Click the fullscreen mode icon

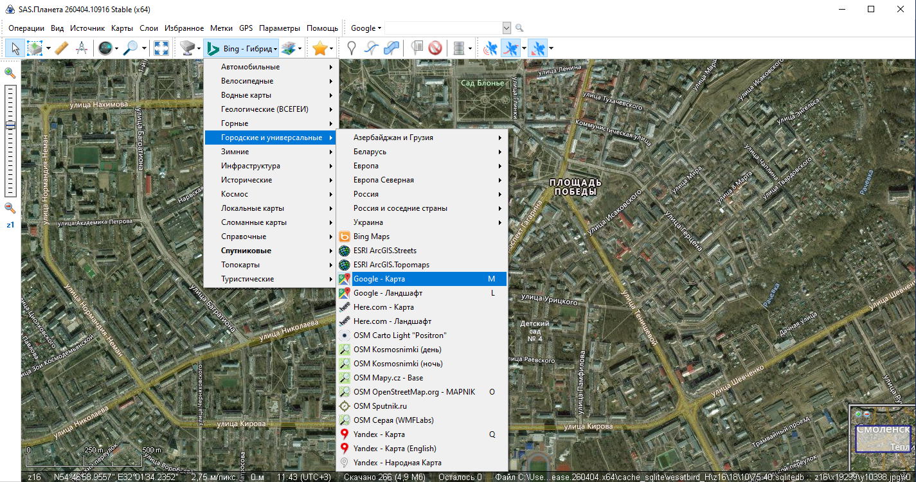click(161, 48)
